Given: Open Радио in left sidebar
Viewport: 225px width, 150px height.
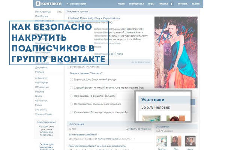Looking at the screenshot, I should (x=38, y=105).
